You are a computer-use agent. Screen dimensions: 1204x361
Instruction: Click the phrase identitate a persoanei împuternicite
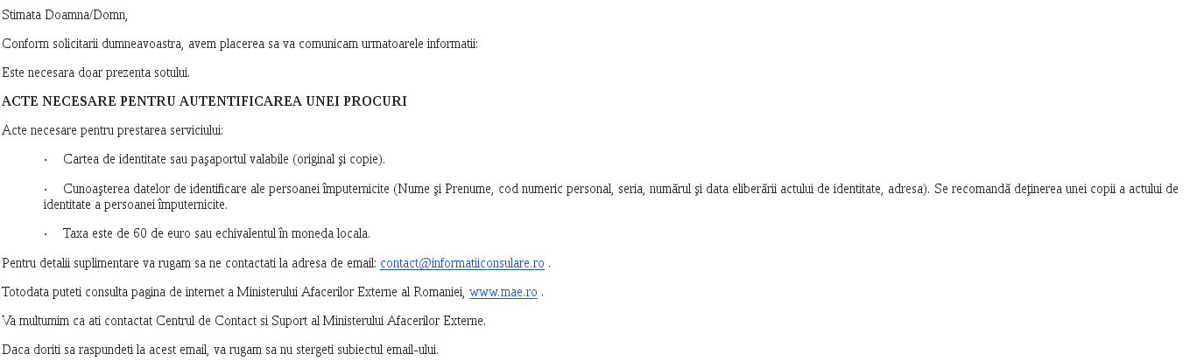(x=136, y=205)
